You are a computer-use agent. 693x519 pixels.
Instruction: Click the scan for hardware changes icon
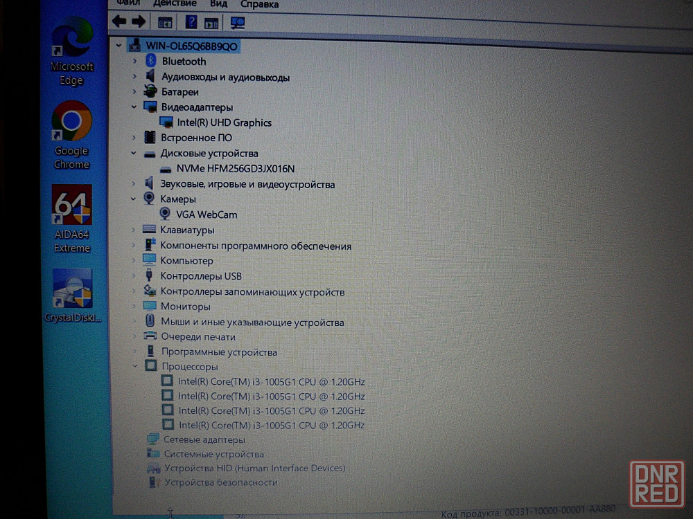[238, 22]
